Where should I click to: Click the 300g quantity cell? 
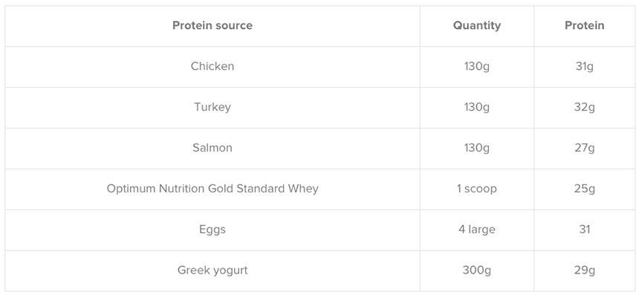tap(477, 270)
